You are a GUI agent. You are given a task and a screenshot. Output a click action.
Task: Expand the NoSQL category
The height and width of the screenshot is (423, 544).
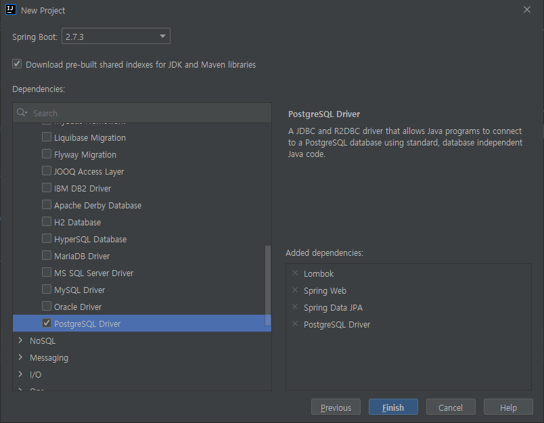tap(20, 340)
